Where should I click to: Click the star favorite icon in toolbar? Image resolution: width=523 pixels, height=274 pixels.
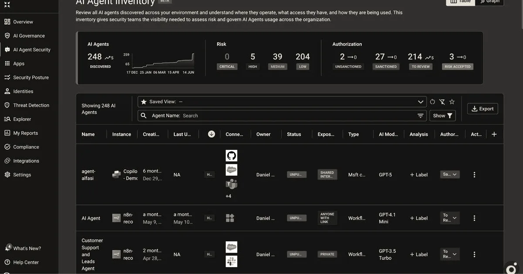[x=452, y=102]
